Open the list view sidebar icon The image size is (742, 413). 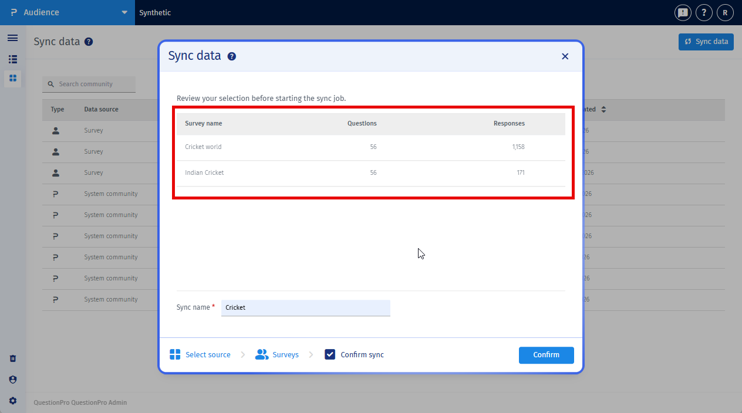[12, 59]
